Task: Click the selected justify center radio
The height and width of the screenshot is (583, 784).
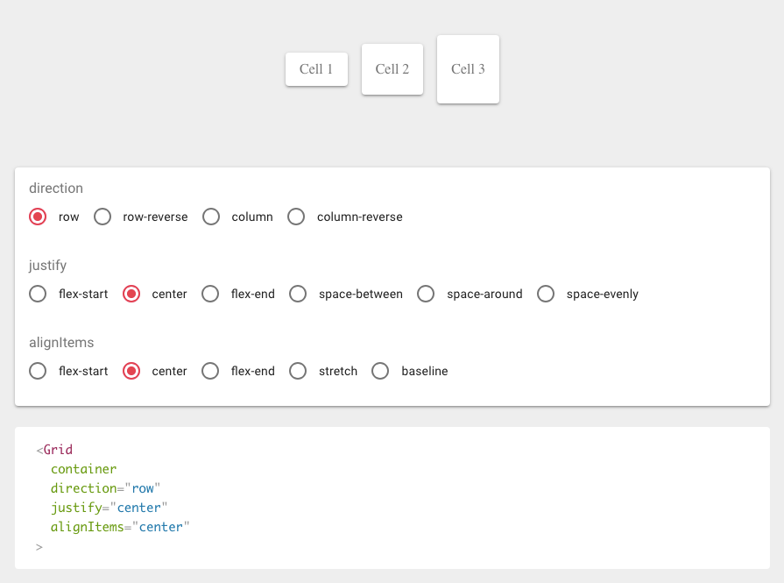Action: [x=131, y=294]
